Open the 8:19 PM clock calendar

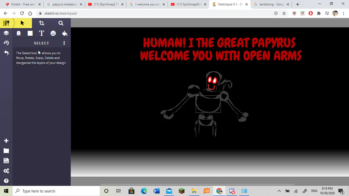[x=327, y=191]
